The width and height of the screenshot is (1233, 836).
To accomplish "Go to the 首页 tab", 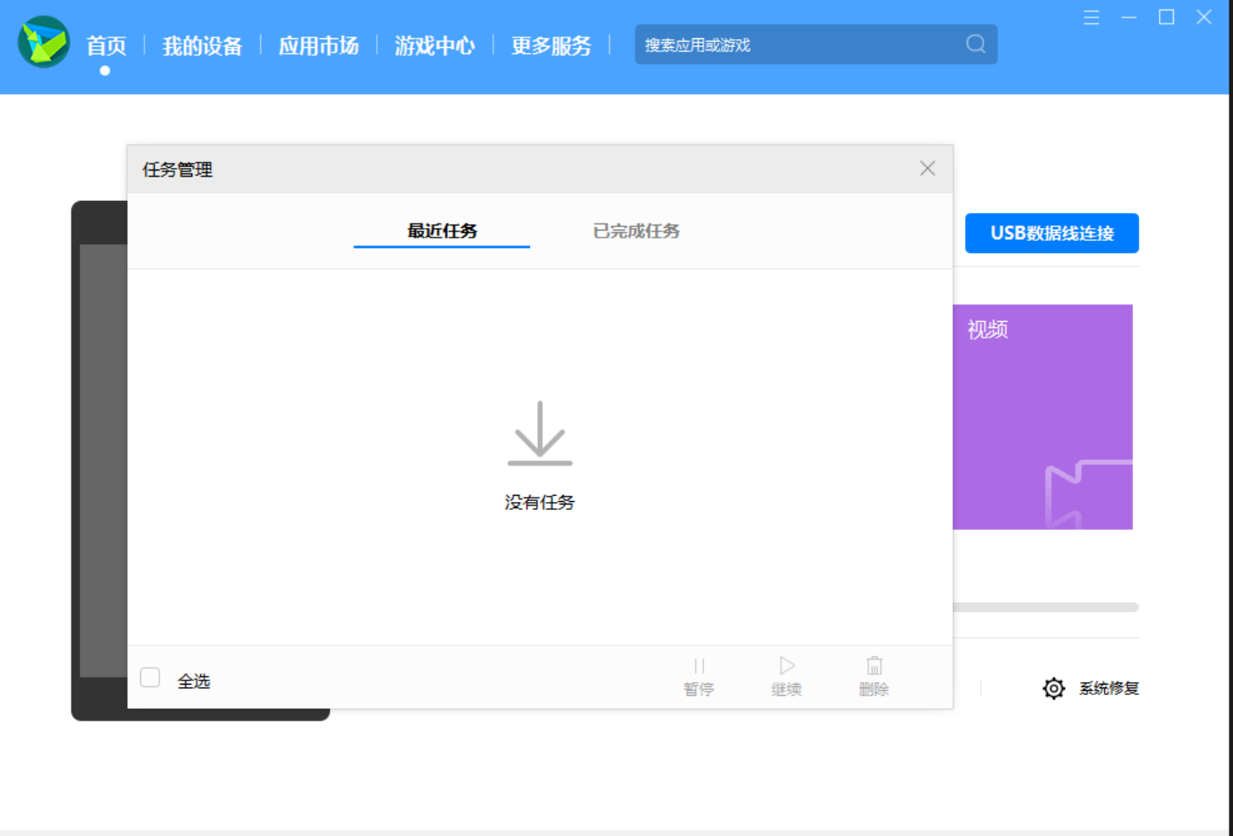I will click(106, 45).
